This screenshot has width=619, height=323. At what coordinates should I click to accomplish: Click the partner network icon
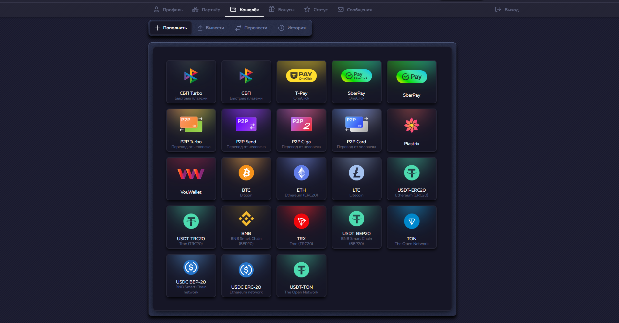point(195,9)
